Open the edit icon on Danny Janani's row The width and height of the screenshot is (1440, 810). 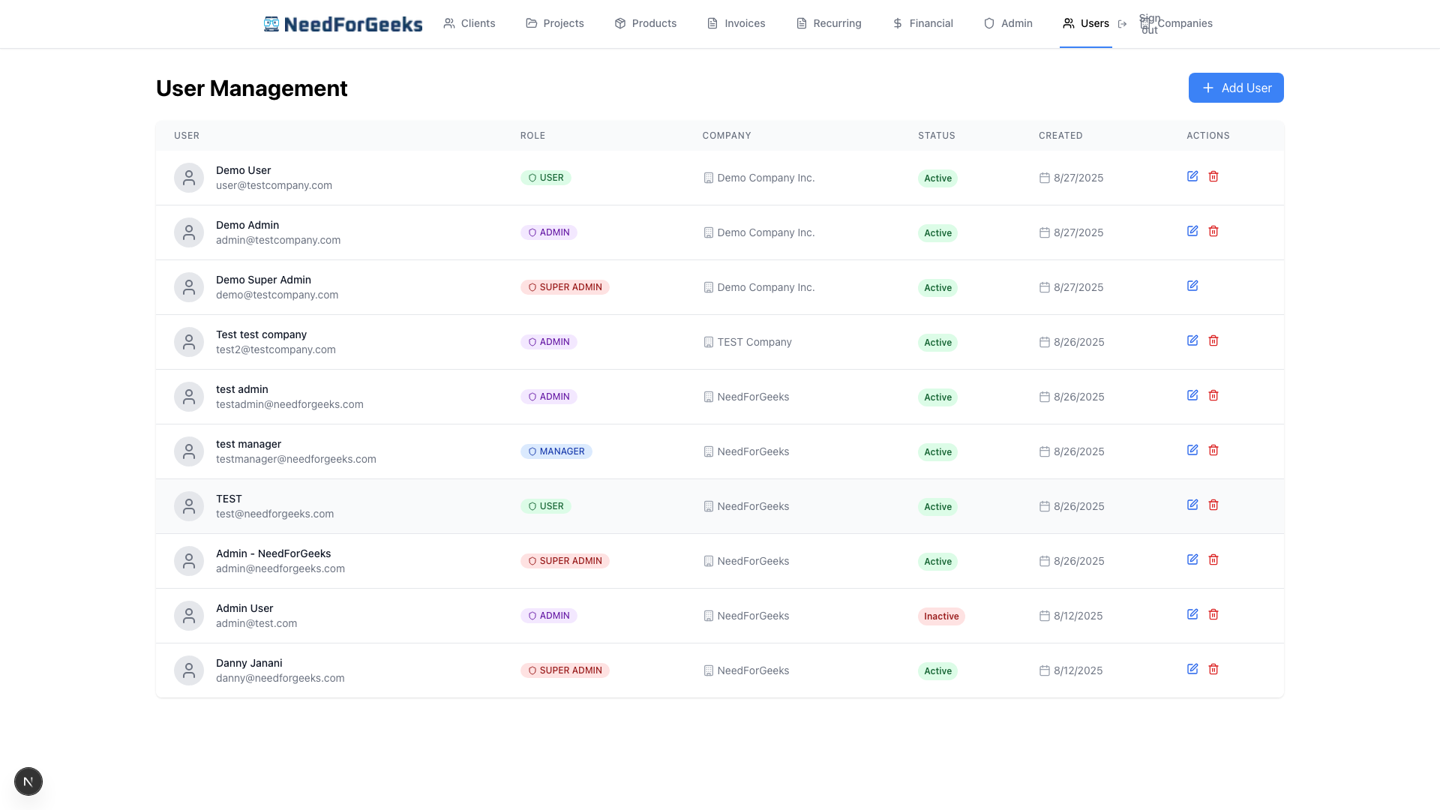[1192, 669]
